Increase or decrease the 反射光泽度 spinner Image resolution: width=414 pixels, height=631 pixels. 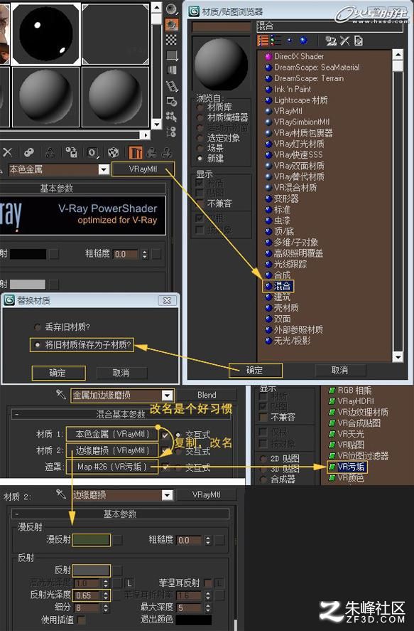tap(106, 595)
